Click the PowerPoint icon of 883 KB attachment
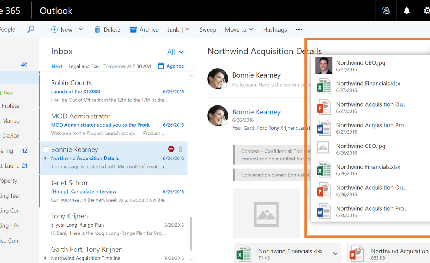The image size is (430, 263). pyautogui.click(x=357, y=253)
